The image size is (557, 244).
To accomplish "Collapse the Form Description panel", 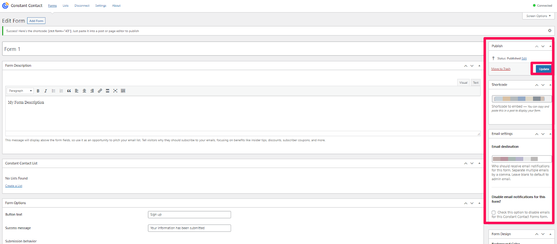I will click(479, 66).
